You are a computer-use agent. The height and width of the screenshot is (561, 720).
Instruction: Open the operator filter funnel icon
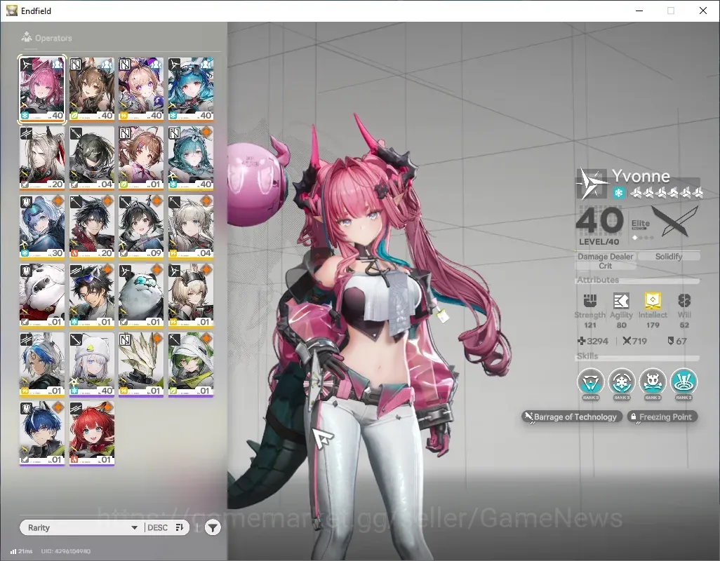pyautogui.click(x=213, y=527)
